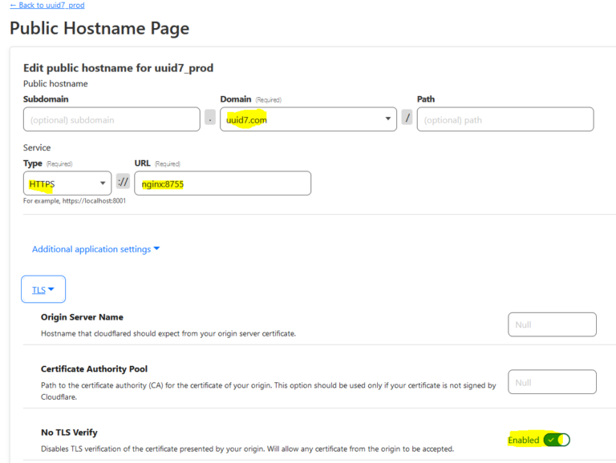Click the TLS caret arrow icon
This screenshot has width=616, height=463.
pyautogui.click(x=51, y=289)
